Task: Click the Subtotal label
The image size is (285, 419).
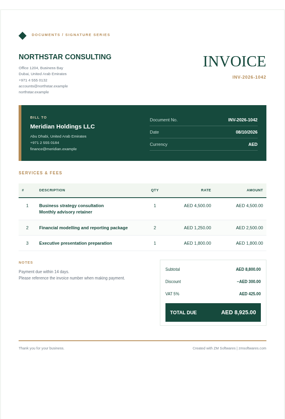Action: point(173,269)
